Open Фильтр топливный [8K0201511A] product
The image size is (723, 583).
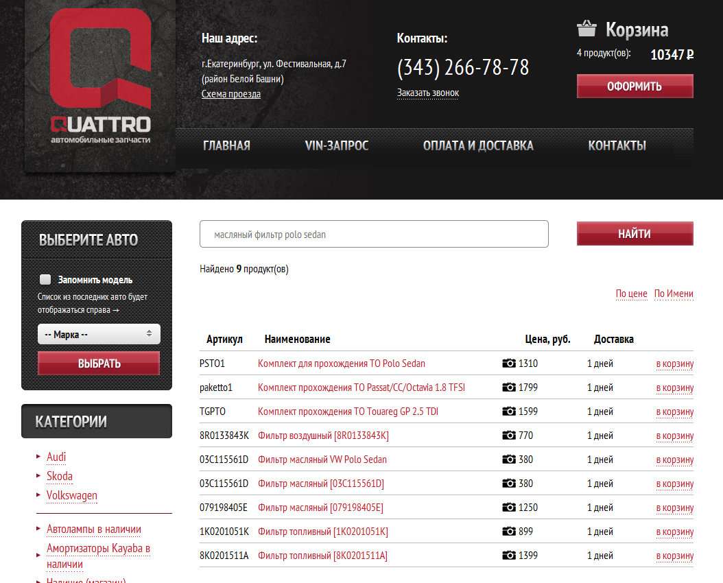(322, 555)
